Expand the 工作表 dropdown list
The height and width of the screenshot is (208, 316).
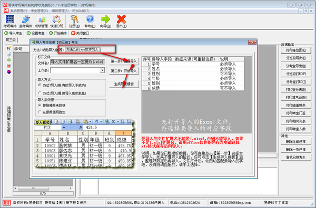point(102,70)
